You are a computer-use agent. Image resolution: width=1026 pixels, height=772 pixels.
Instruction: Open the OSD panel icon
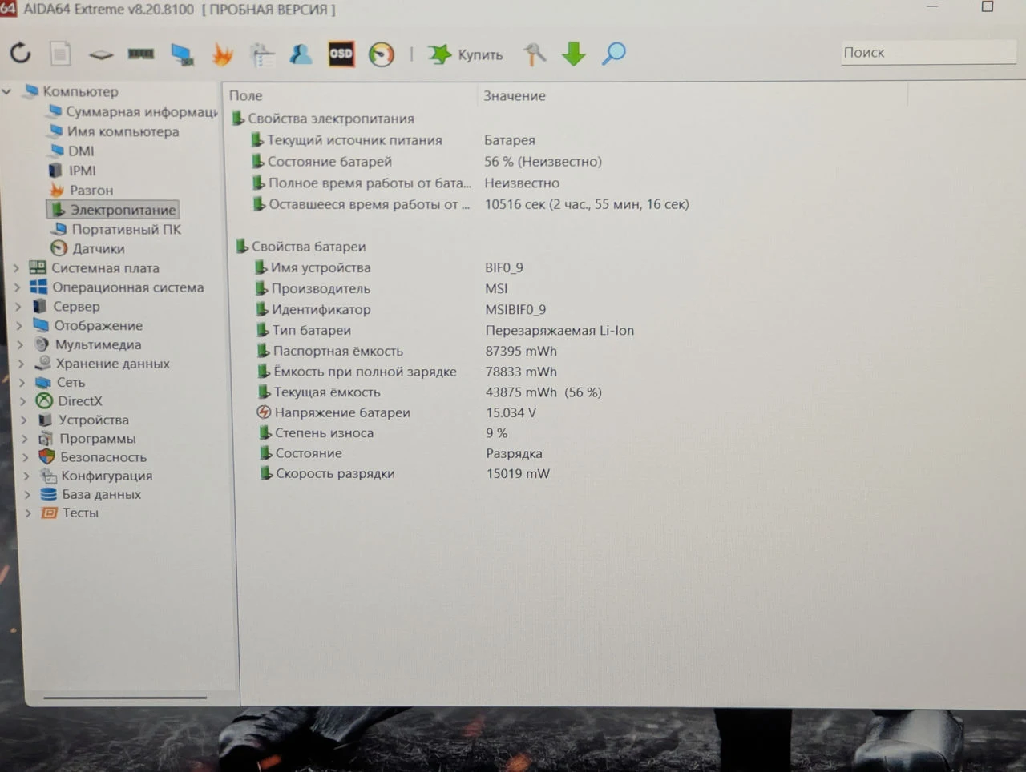[341, 54]
